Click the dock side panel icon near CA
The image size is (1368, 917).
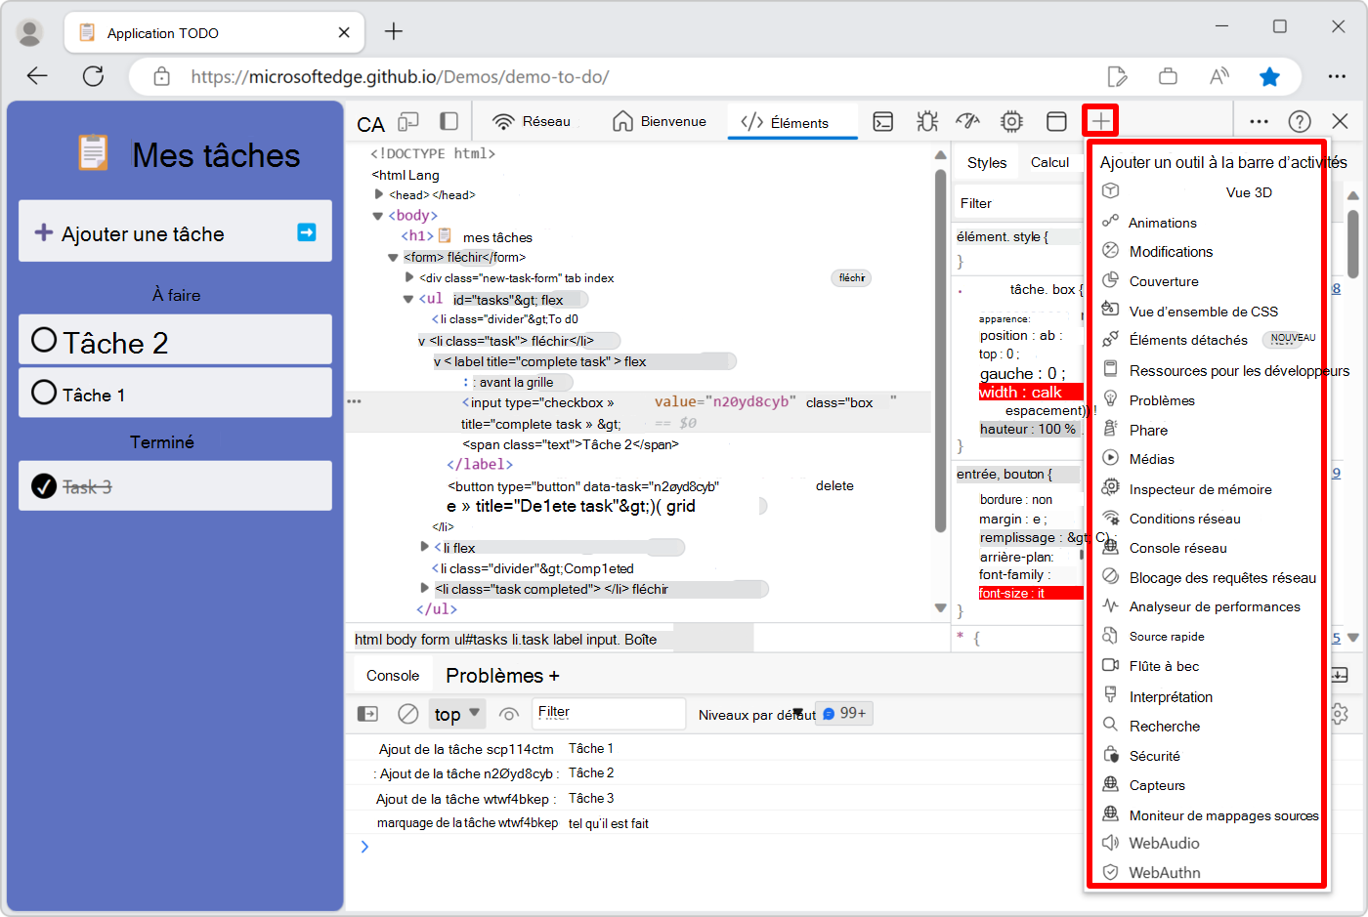click(449, 120)
